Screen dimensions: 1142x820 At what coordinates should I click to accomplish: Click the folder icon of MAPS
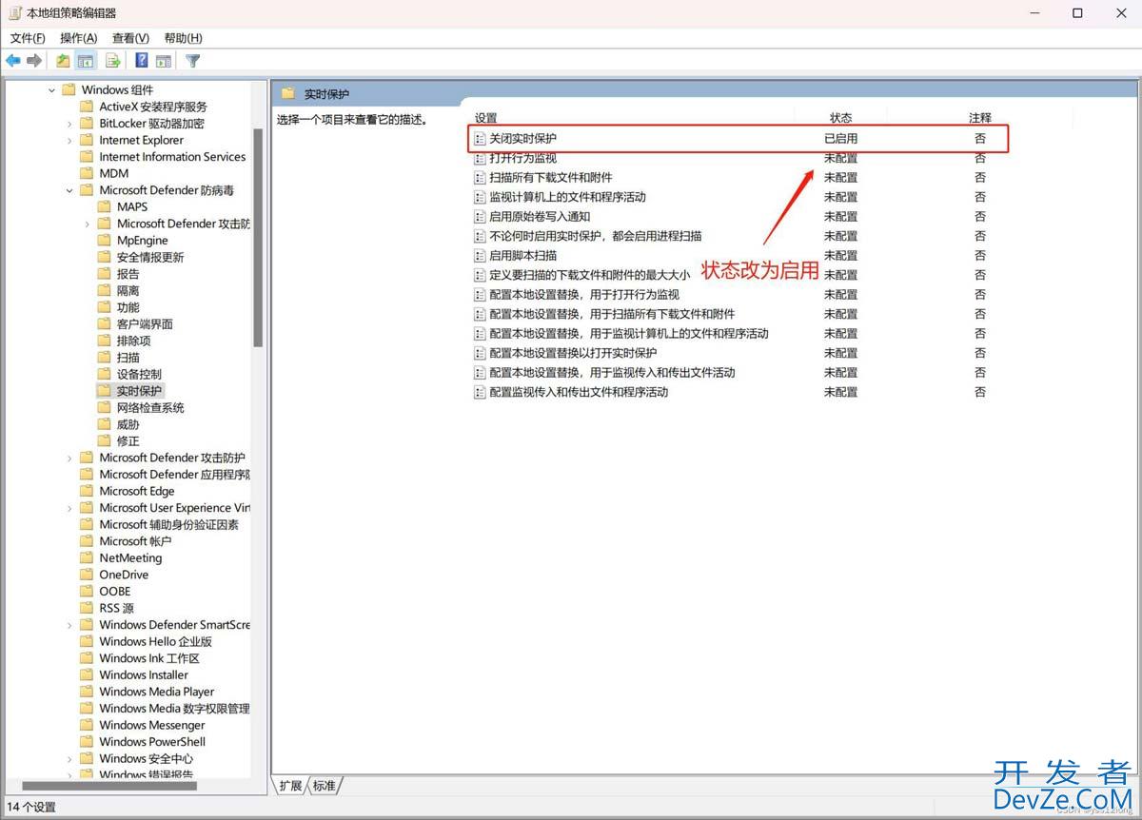pyautogui.click(x=105, y=206)
